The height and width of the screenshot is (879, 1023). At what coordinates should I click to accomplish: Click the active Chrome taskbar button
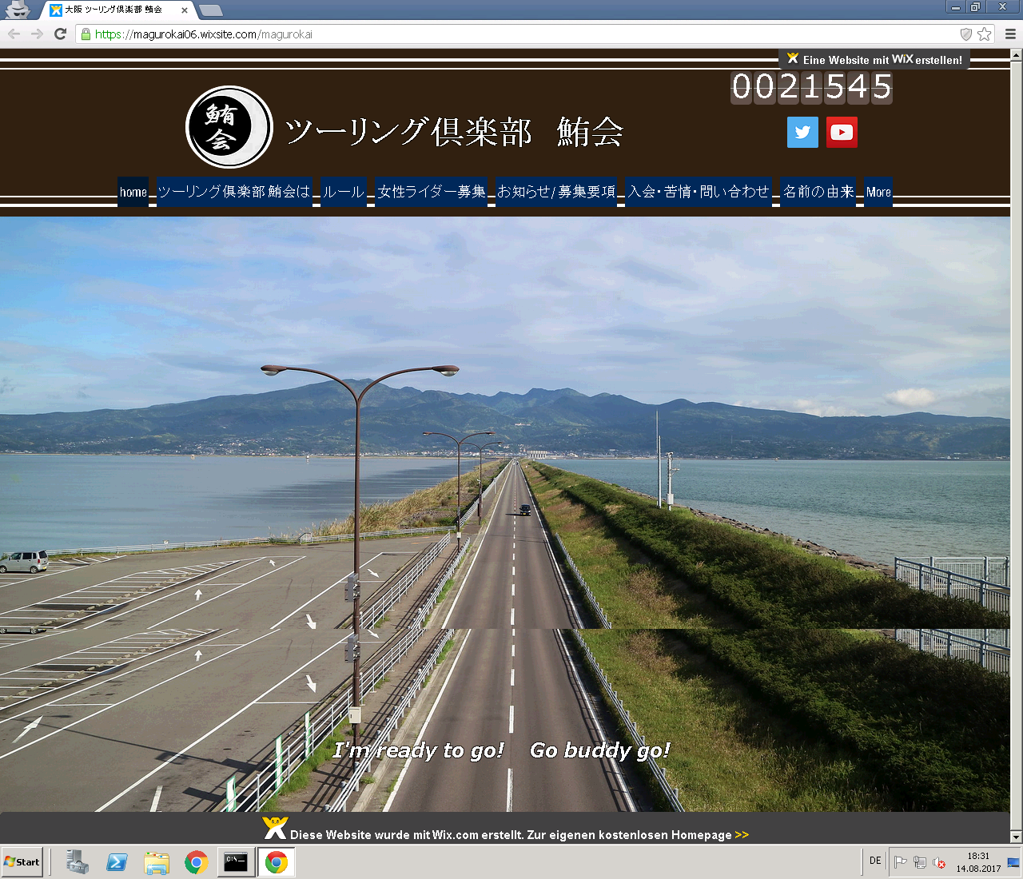pyautogui.click(x=277, y=862)
